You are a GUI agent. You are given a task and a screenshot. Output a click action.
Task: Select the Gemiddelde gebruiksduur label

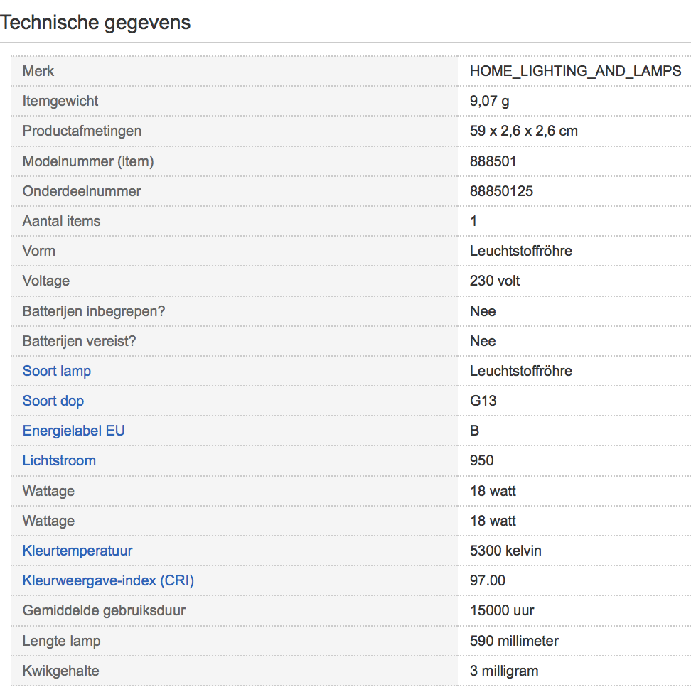point(104,610)
